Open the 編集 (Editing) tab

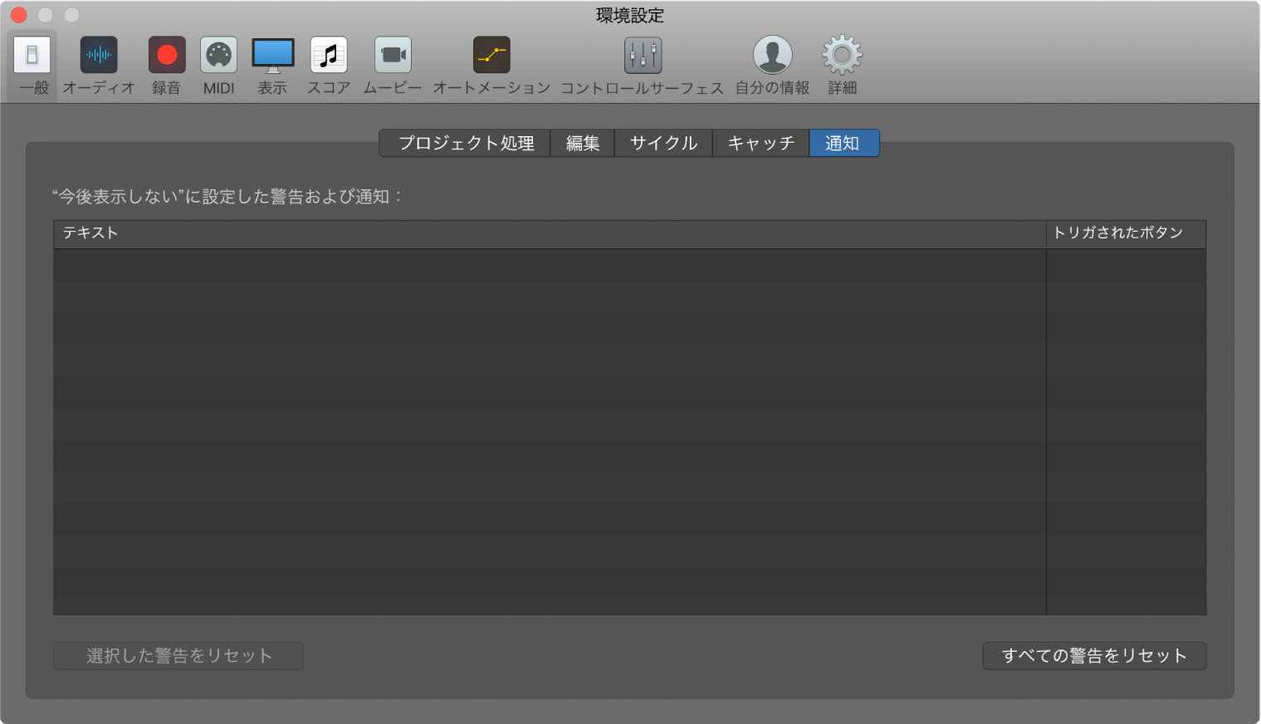pyautogui.click(x=582, y=143)
